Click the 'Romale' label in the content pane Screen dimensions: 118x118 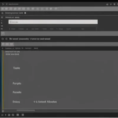[17, 92]
